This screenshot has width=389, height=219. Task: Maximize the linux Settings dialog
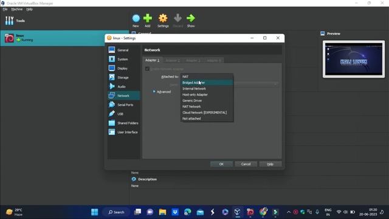[x=265, y=38]
